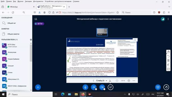Open a new browser tab
The height and width of the screenshot is (97, 172).
point(69,7)
